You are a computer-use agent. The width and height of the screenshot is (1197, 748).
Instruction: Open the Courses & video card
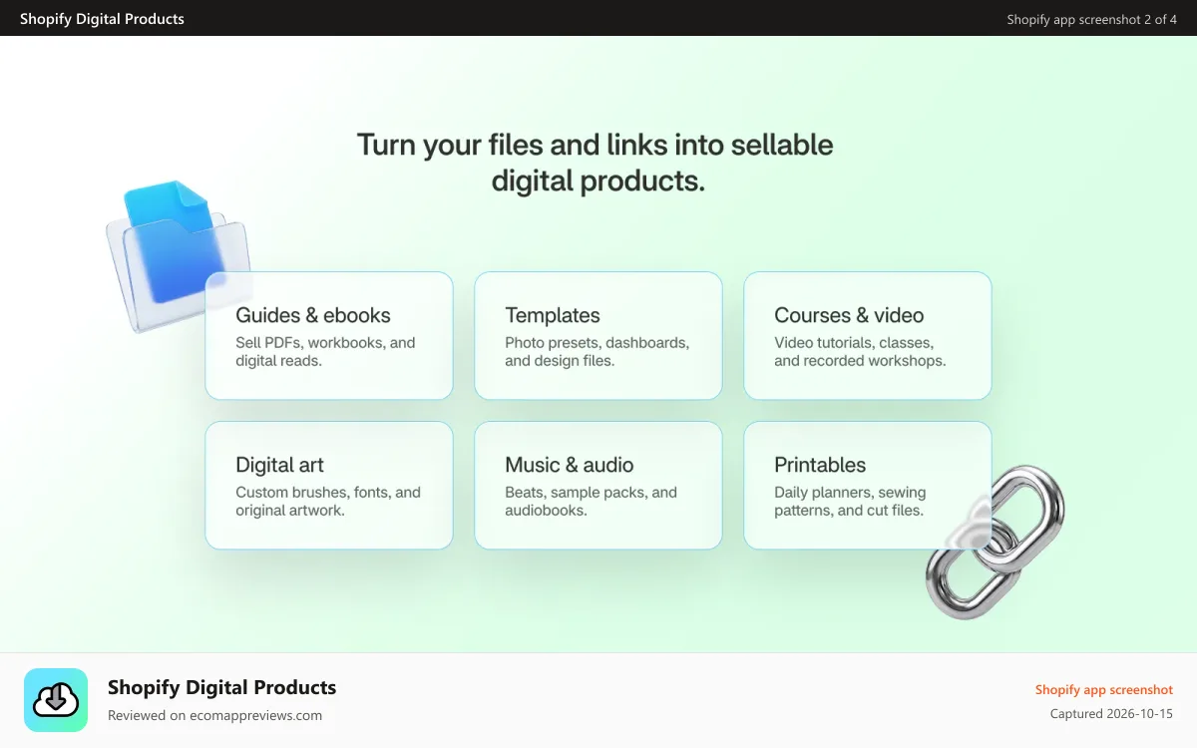pos(868,336)
